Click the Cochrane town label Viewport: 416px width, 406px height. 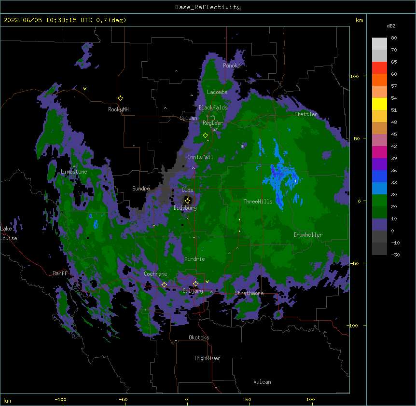click(x=155, y=274)
